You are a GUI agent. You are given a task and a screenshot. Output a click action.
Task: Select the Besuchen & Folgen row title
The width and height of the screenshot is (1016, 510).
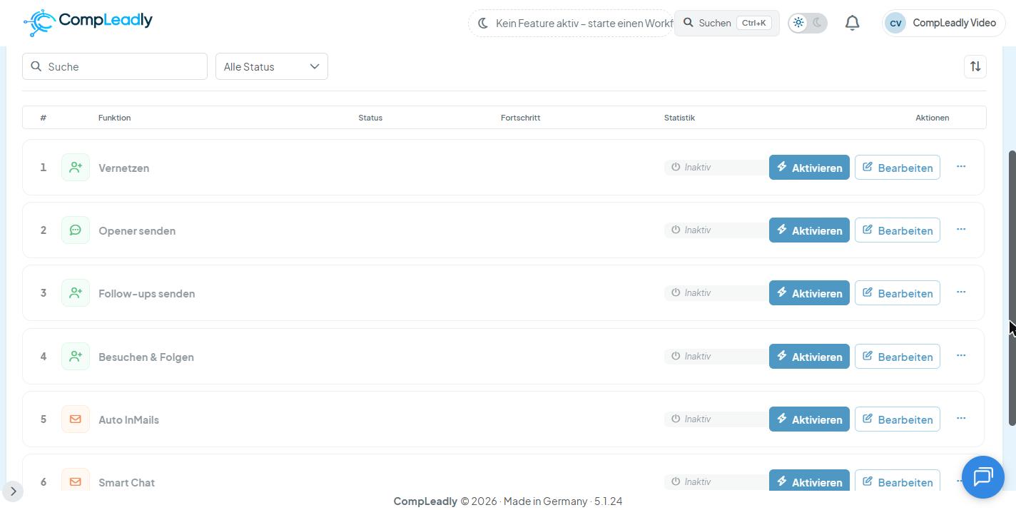(x=146, y=357)
